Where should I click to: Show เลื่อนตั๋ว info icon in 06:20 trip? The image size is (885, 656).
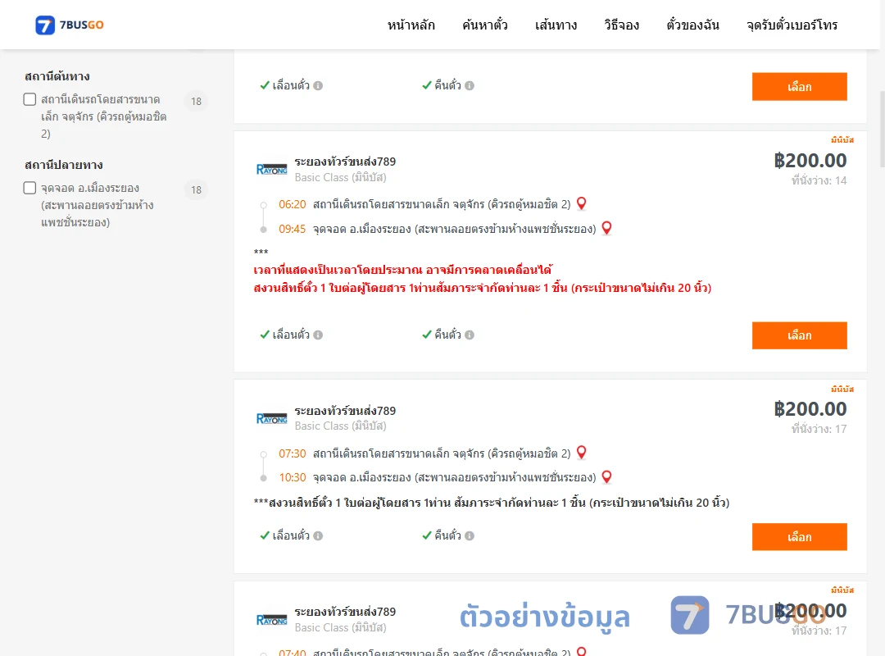click(x=318, y=335)
